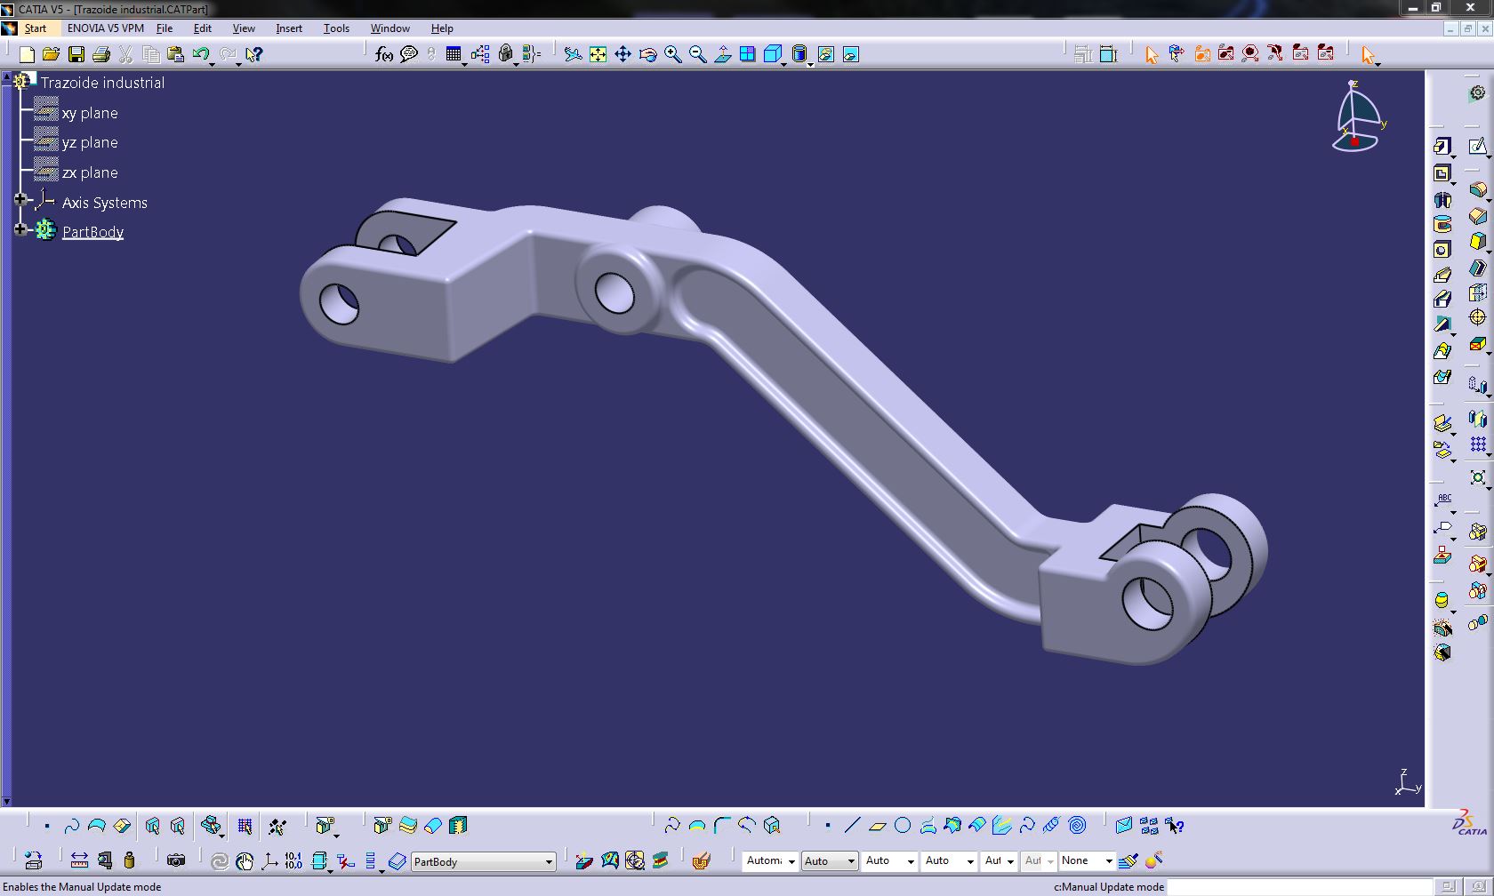The height and width of the screenshot is (896, 1494).
Task: Open the Measure Inertia weight tool
Action: click(129, 860)
